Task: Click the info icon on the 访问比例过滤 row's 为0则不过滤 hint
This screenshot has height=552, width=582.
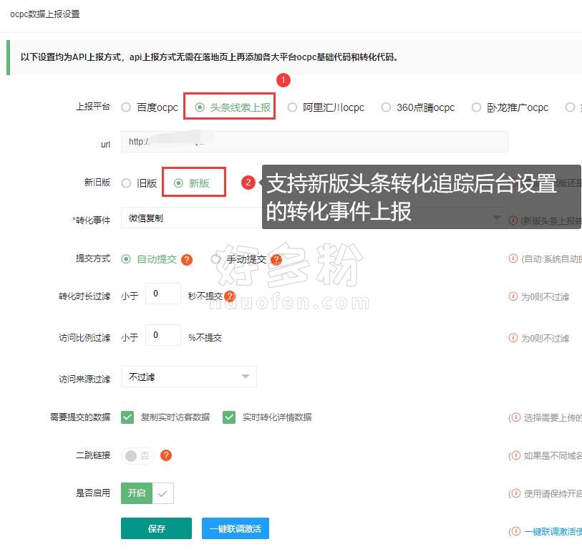Action: coord(513,338)
